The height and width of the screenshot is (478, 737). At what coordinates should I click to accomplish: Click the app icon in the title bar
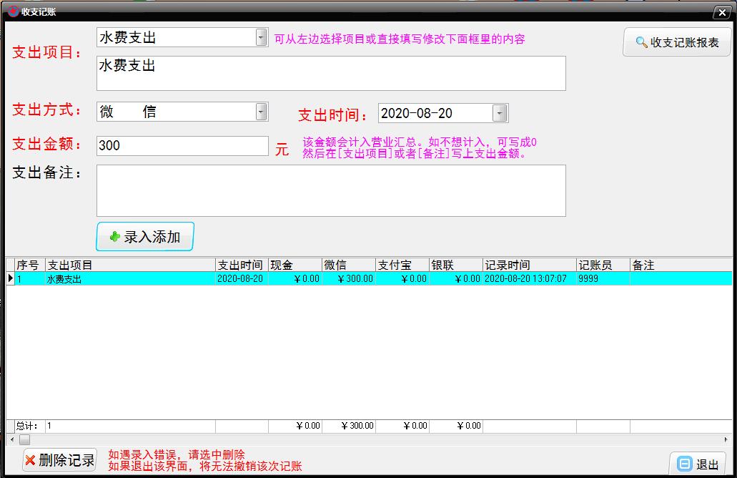click(x=12, y=11)
